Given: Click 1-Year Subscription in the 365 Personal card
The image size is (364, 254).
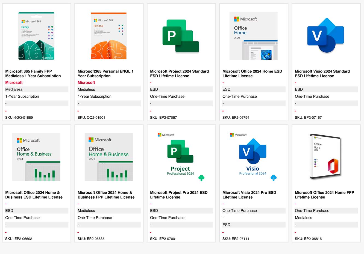Looking at the screenshot, I should (x=95, y=97).
